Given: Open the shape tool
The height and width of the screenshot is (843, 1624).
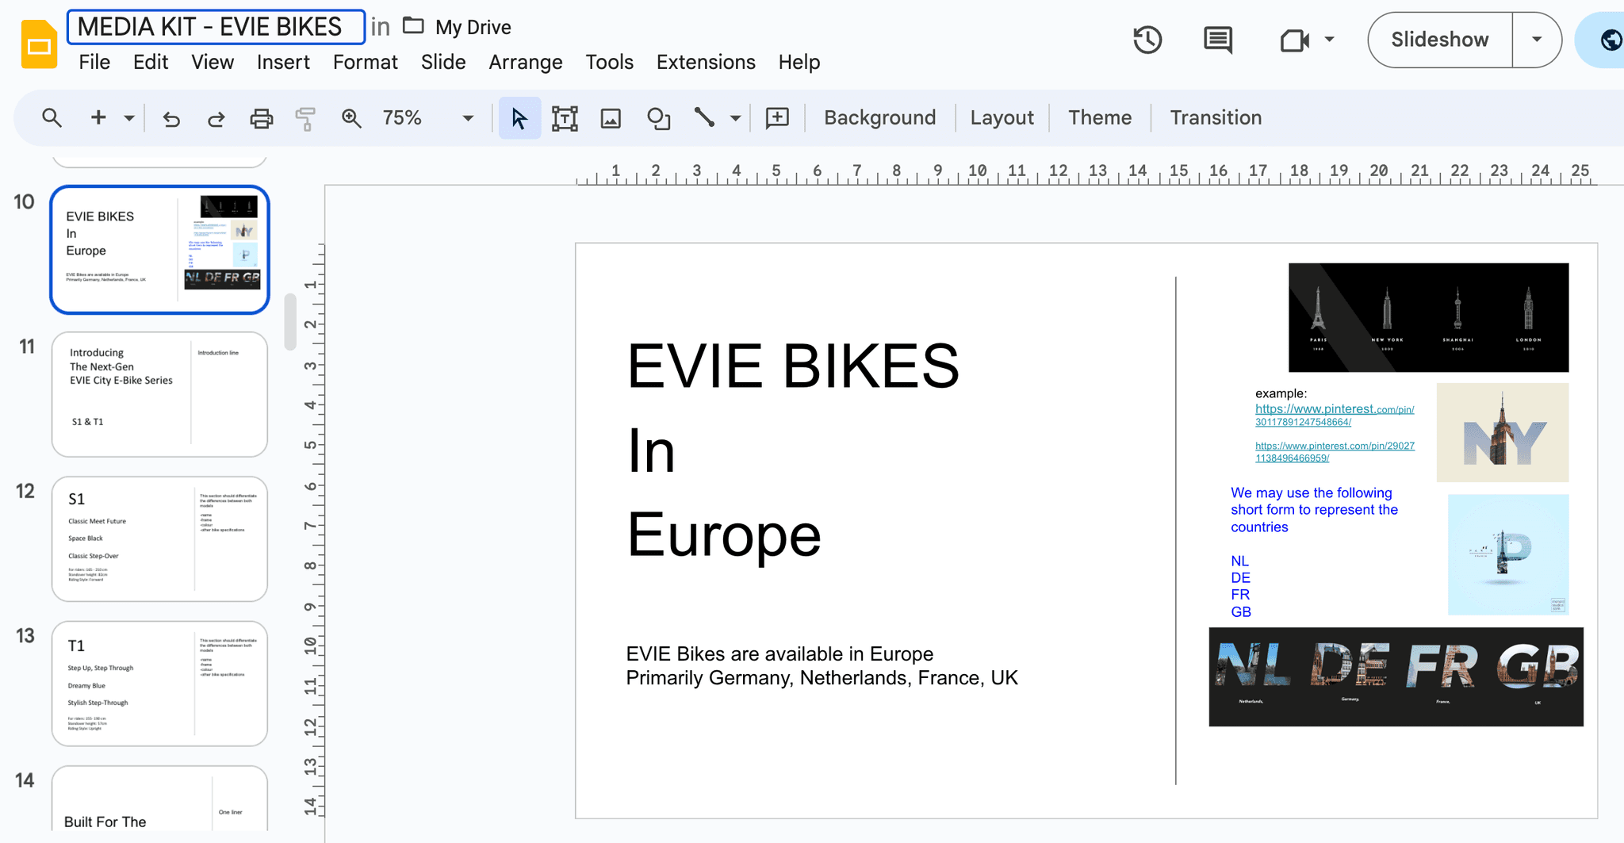Looking at the screenshot, I should (658, 118).
